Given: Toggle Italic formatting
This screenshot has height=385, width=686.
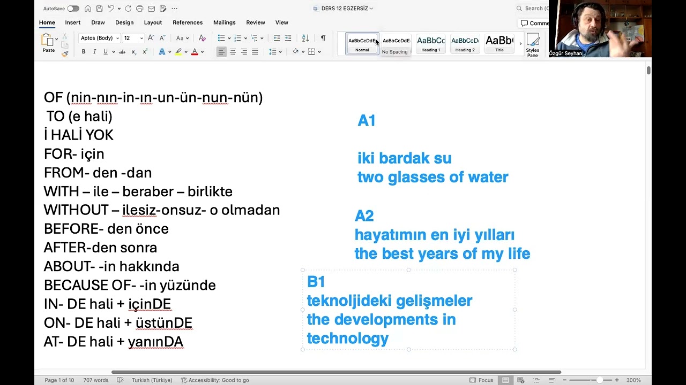Looking at the screenshot, I should [x=95, y=52].
